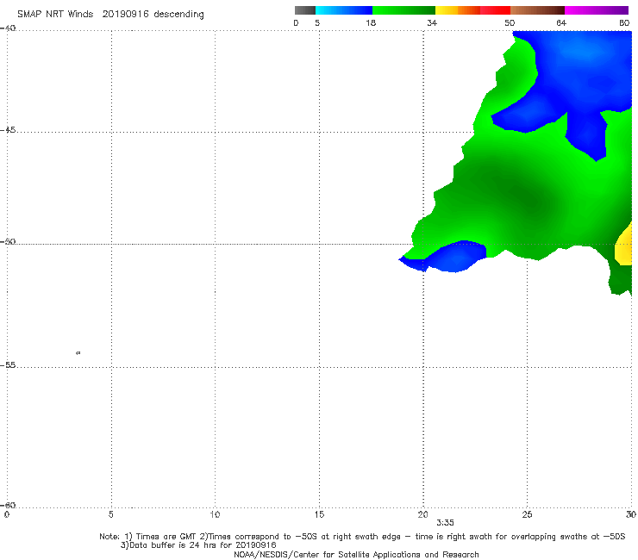
Task: Click the longitude axis label 10
Action: pyautogui.click(x=215, y=514)
